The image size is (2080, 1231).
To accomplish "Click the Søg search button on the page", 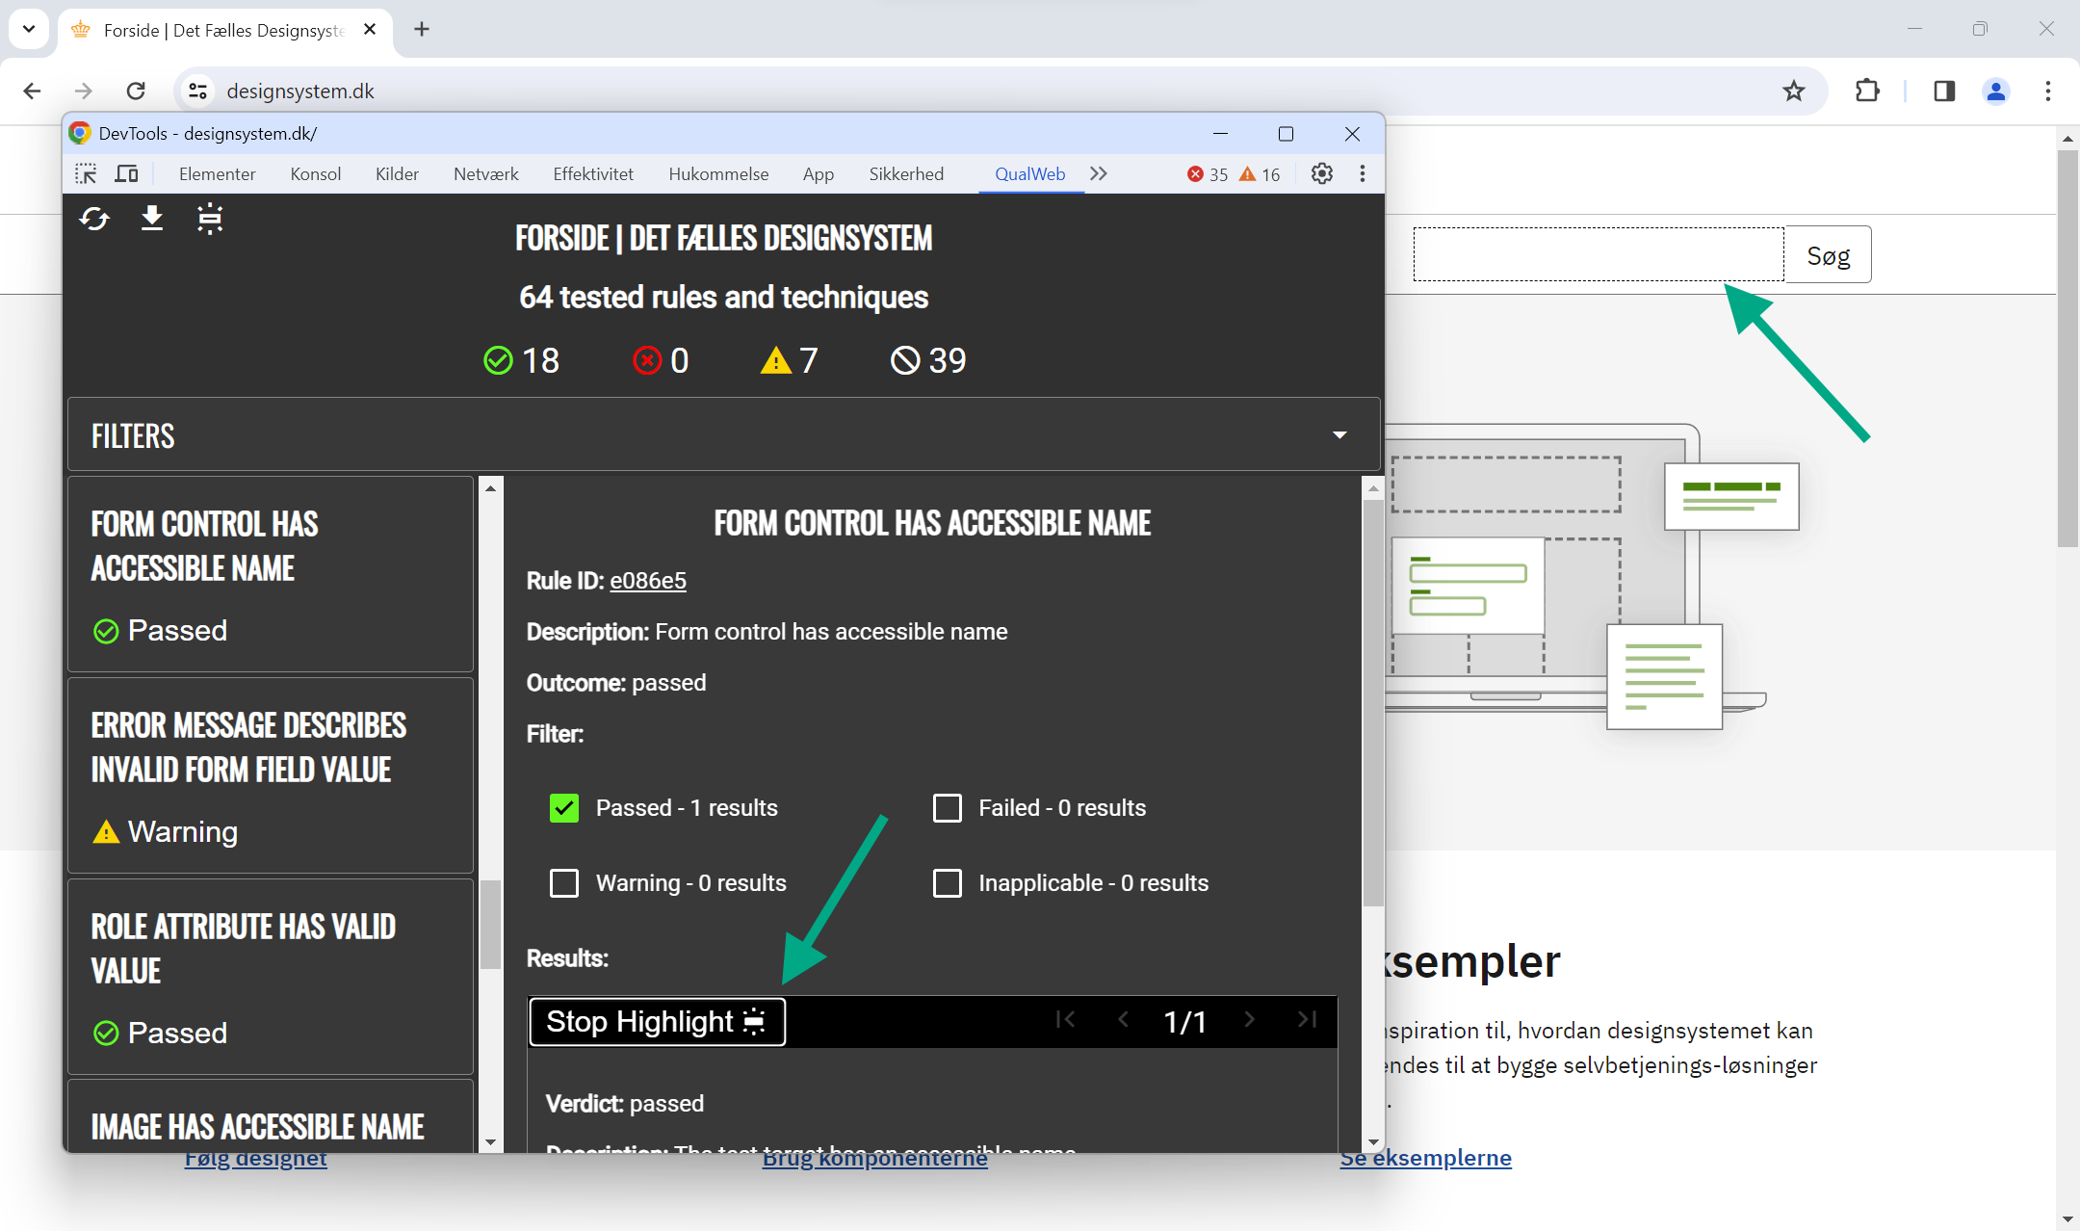I will click(1828, 255).
